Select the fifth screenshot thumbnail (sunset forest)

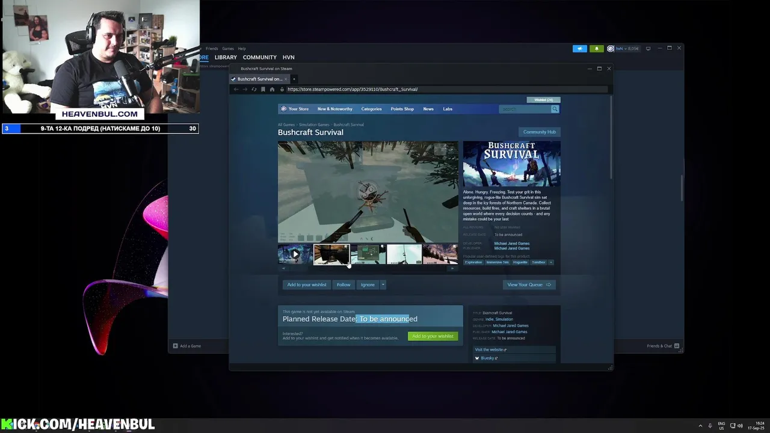[440, 254]
